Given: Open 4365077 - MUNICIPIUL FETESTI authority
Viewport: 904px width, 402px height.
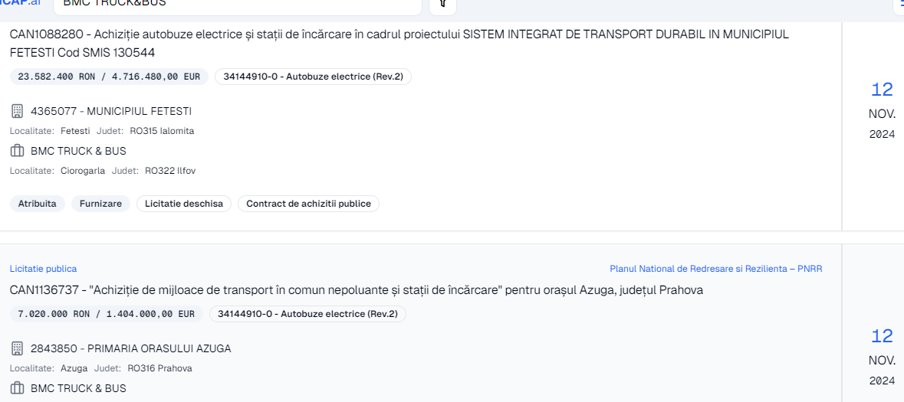Looking at the screenshot, I should [110, 111].
